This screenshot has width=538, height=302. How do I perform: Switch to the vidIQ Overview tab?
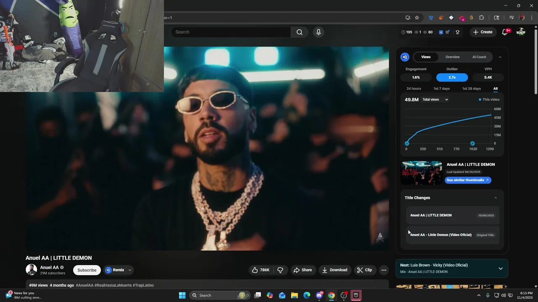coord(452,57)
